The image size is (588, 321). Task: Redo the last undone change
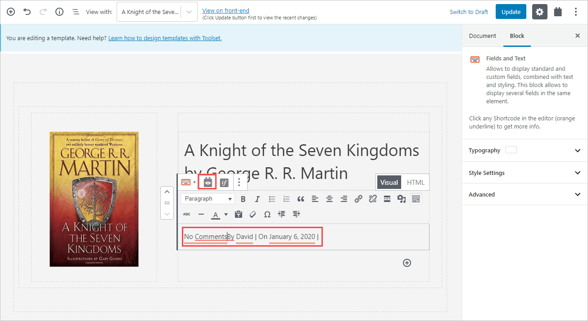coord(43,12)
